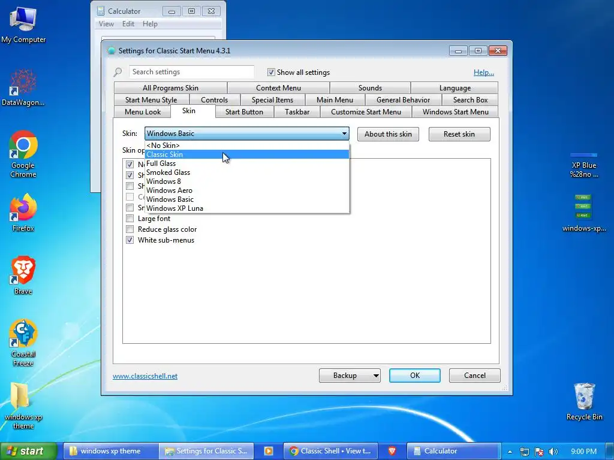Open the Language tab

(x=455, y=88)
